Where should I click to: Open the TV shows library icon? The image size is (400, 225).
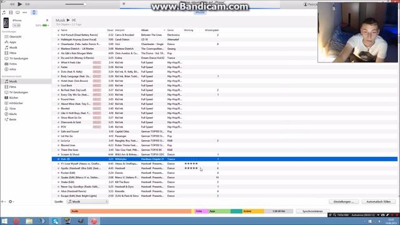[x=17, y=12]
